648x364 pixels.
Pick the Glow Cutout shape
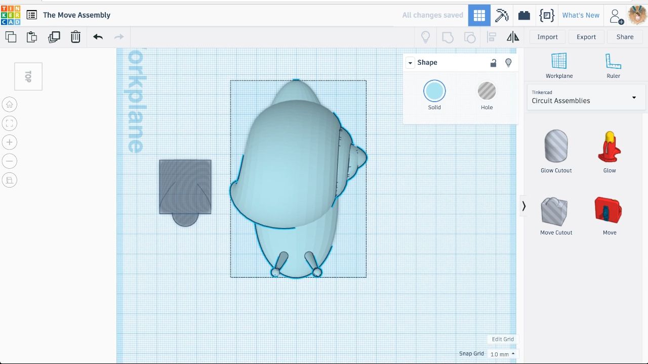pos(556,151)
